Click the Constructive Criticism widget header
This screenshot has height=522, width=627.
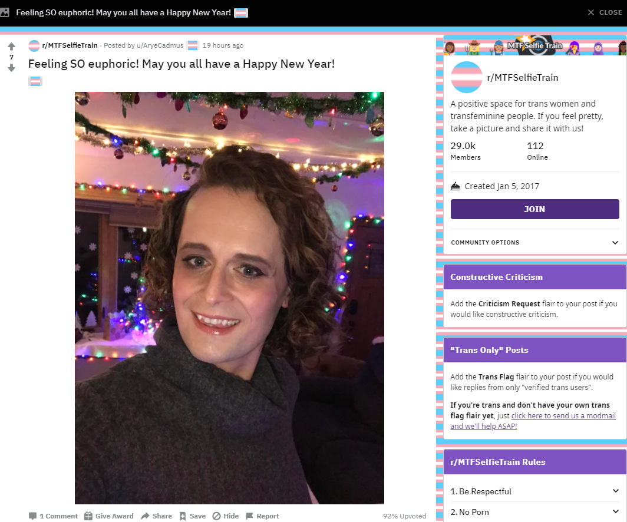coord(534,277)
